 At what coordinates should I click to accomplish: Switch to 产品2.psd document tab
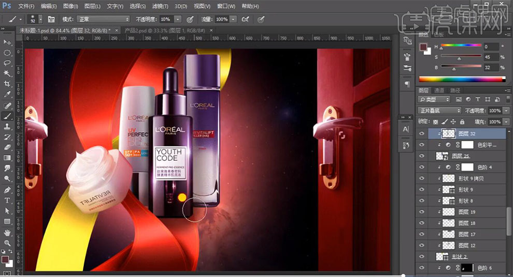(x=165, y=30)
